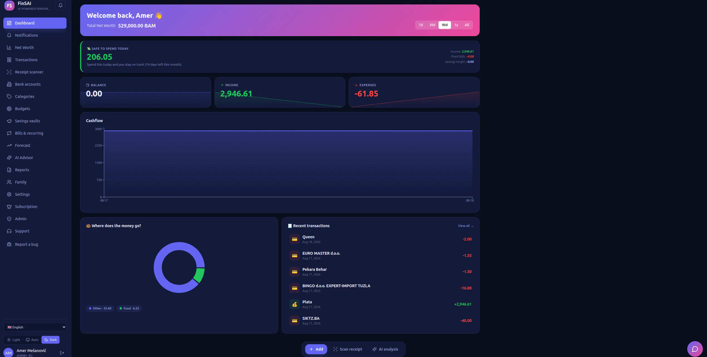The height and width of the screenshot is (357, 707).
Task: Select the 1y time range
Action: pos(456,25)
